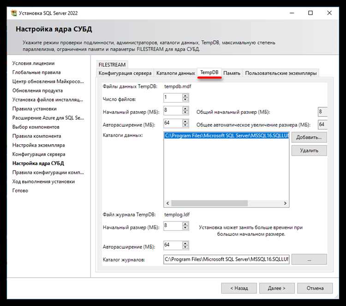Open the FILESTREAM tab
Image resolution: width=346 pixels, height=306 pixels.
112,65
